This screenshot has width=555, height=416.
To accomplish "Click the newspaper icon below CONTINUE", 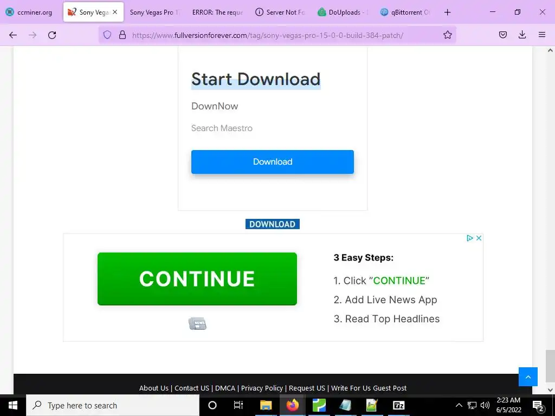I will pos(197,323).
